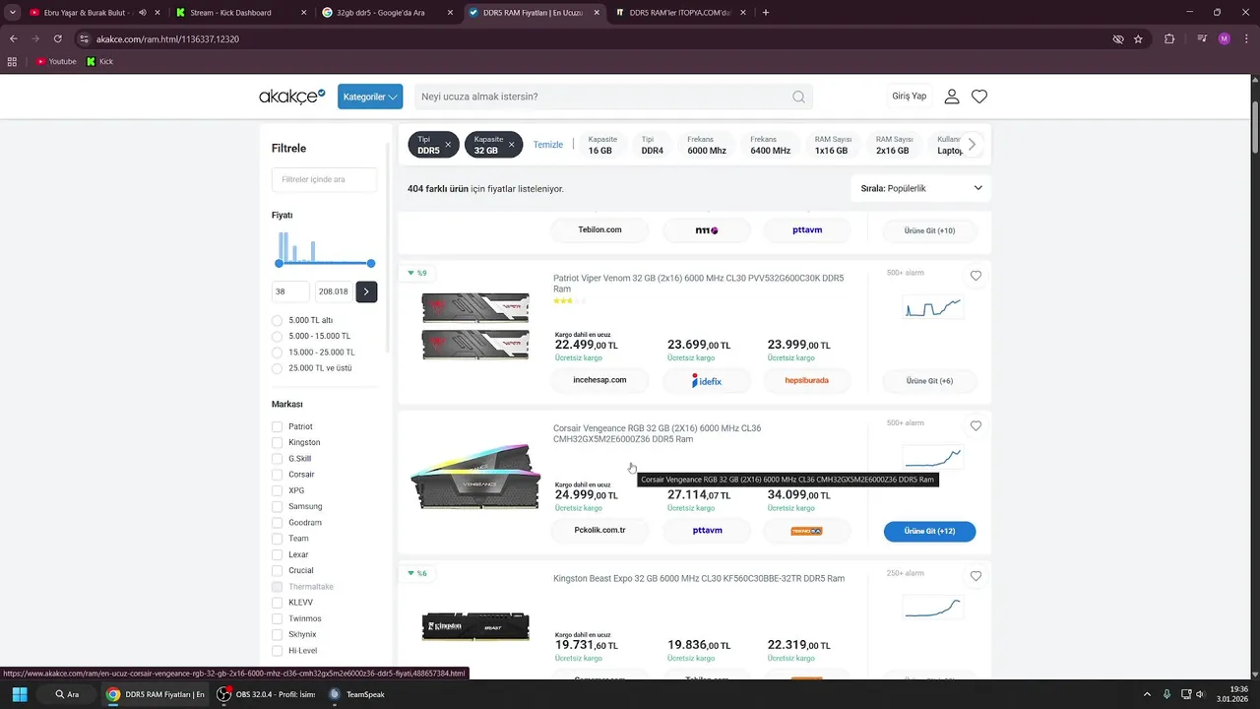This screenshot has width=1260, height=709.
Task: Favorite the Patriot Viper Venom product
Action: (x=976, y=276)
